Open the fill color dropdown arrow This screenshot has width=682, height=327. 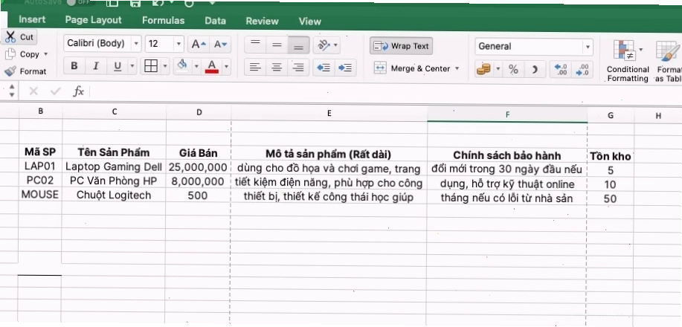(196, 66)
